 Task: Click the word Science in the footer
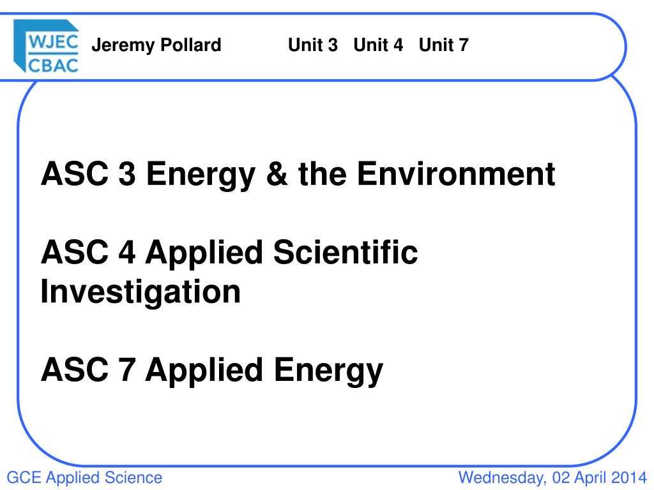(133, 477)
